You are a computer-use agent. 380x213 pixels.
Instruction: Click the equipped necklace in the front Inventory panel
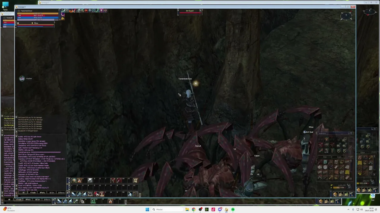pyautogui.click(x=344, y=140)
